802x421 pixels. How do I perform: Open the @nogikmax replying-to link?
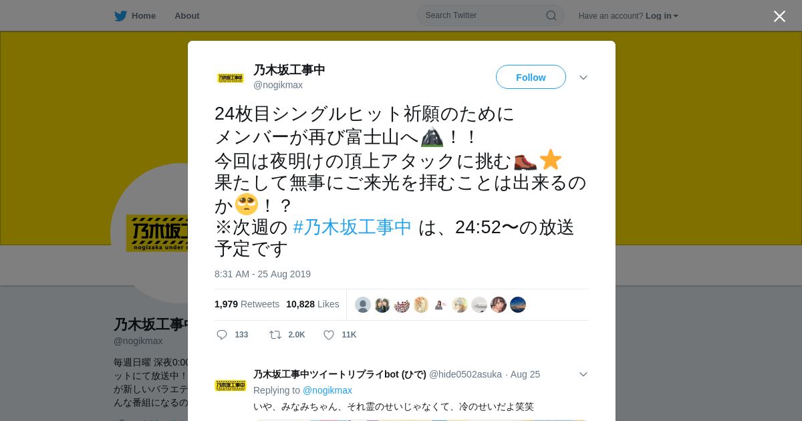pyautogui.click(x=327, y=390)
